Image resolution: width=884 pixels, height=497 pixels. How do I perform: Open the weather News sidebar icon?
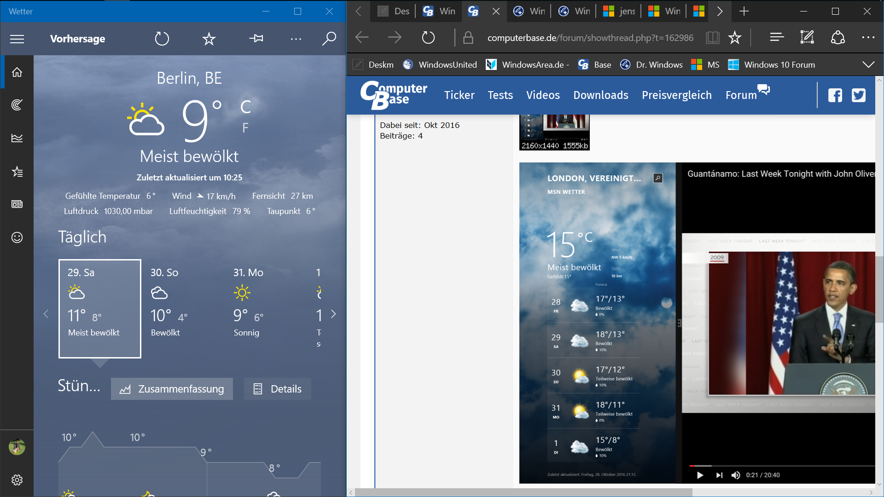(x=17, y=204)
